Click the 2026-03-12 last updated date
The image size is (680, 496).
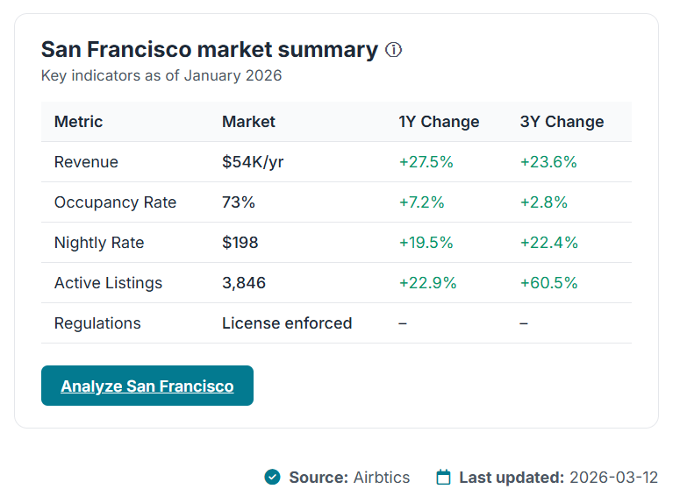click(x=613, y=478)
